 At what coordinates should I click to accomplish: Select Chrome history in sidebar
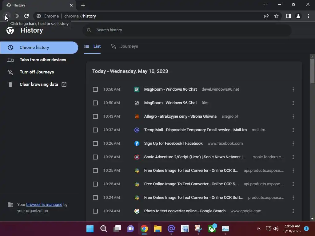(39, 48)
